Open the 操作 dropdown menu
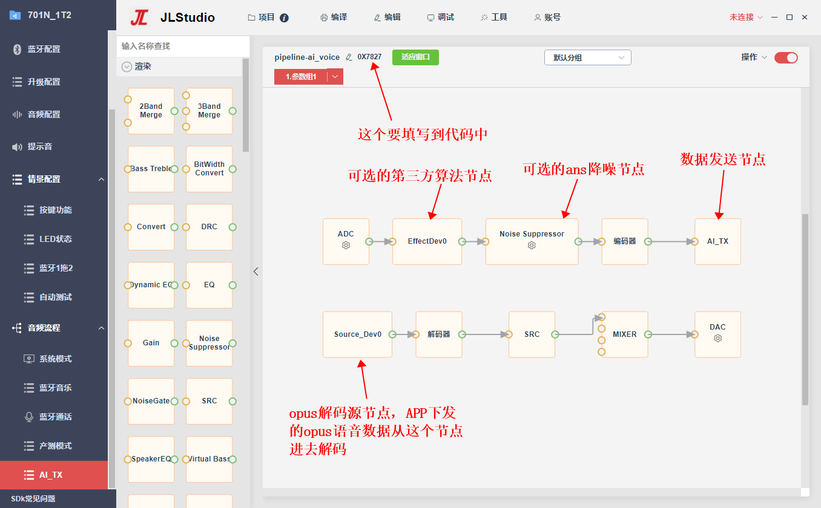 [754, 57]
